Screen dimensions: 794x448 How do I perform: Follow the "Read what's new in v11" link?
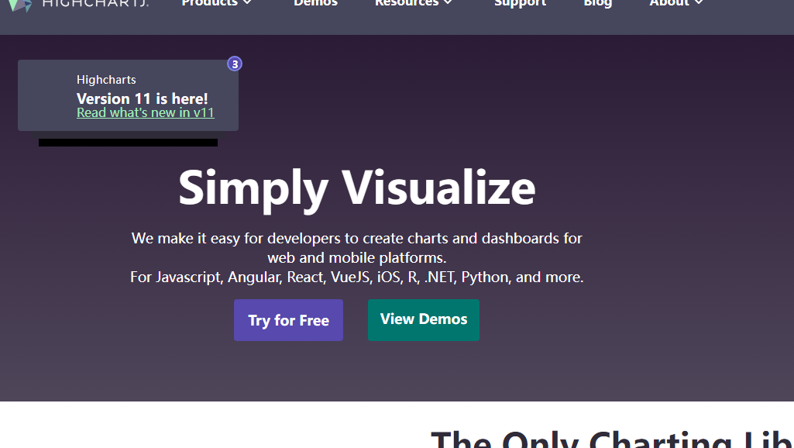(146, 112)
